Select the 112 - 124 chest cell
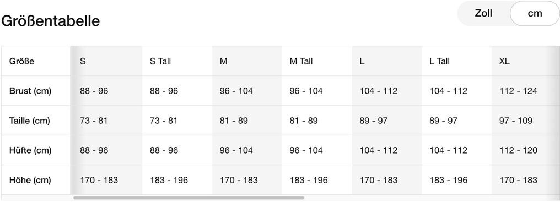The width and height of the screenshot is (560, 202). tap(518, 91)
